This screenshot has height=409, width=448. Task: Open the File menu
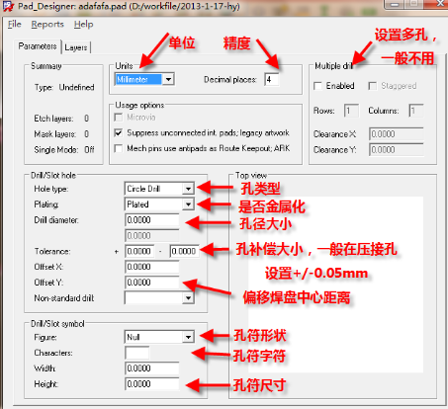[x=15, y=25]
